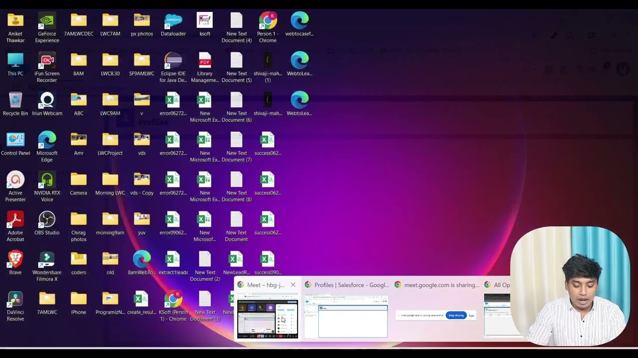Click the LWCProject folder
This screenshot has width=638, height=358.
(x=110, y=144)
